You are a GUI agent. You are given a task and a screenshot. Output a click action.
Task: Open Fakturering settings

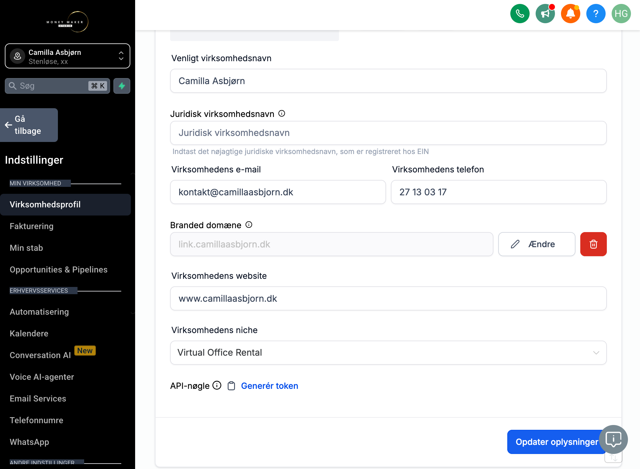point(31,226)
